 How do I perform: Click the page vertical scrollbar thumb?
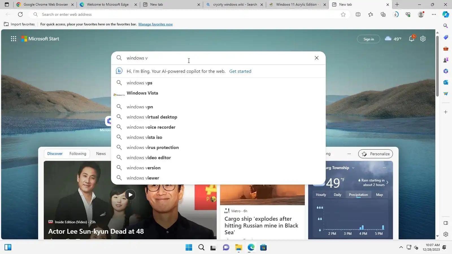[x=437, y=66]
